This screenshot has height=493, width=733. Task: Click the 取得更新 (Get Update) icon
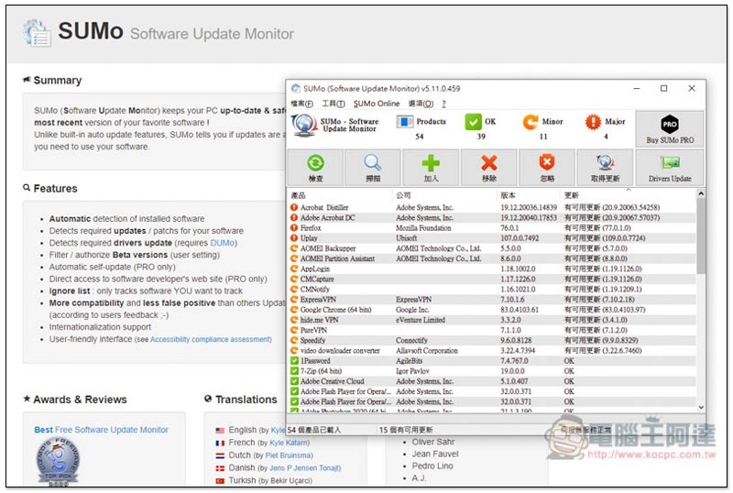coord(606,163)
